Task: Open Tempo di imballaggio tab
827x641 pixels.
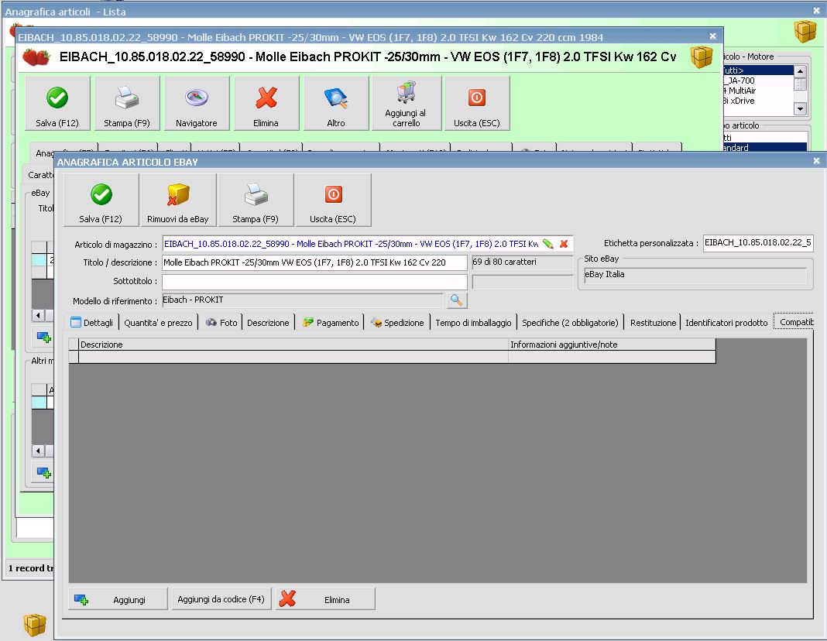Action: (473, 323)
